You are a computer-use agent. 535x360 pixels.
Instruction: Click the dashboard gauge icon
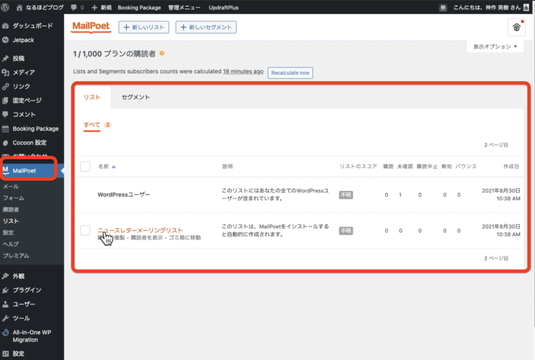pyautogui.click(x=5, y=26)
